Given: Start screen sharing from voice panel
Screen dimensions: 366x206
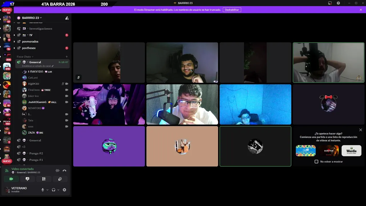Looking at the screenshot, I should click(x=27, y=179).
